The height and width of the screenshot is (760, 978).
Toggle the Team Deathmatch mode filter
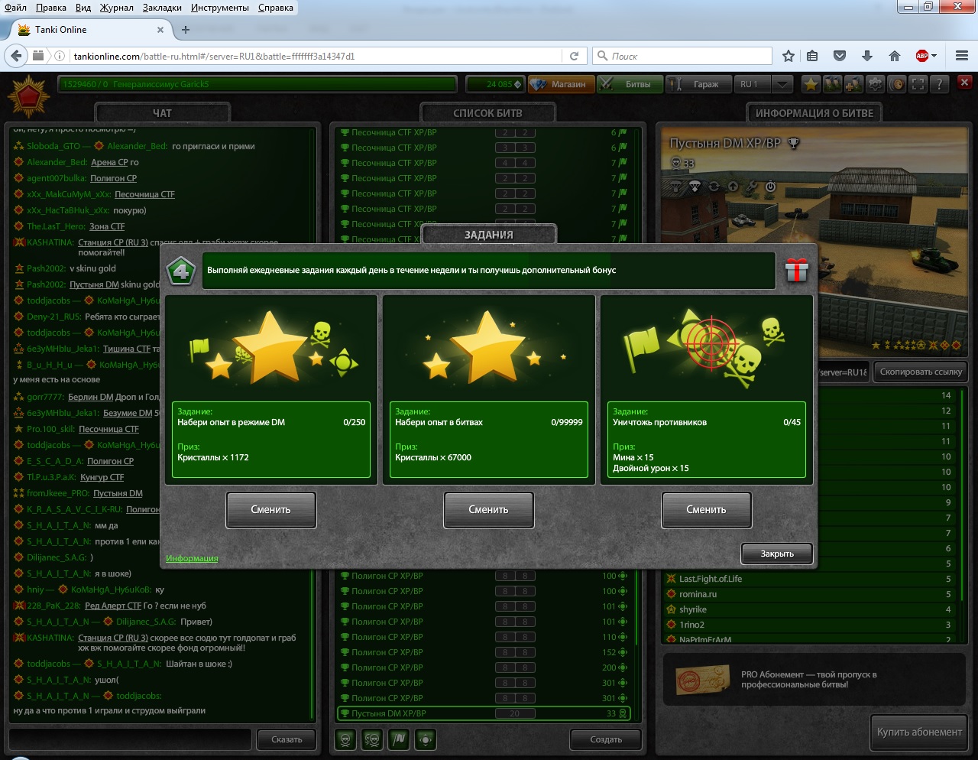coord(372,739)
